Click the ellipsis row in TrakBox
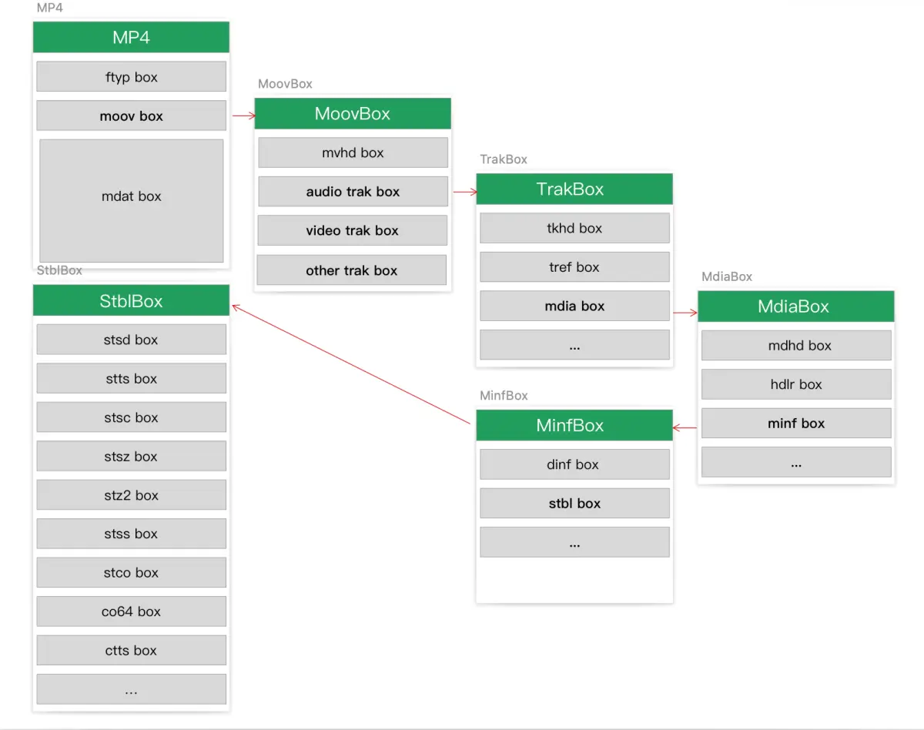Image resolution: width=924 pixels, height=730 pixels. point(574,345)
